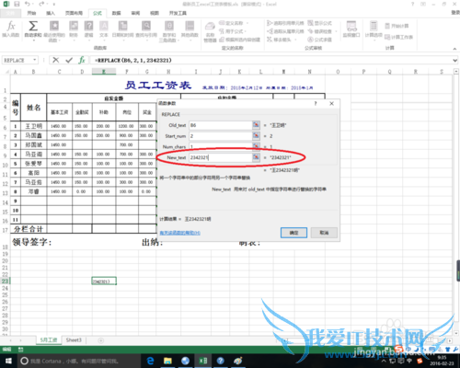460x368 pixels.
Task: Click Calculate Now (开始计算)
Action: (x=397, y=26)
